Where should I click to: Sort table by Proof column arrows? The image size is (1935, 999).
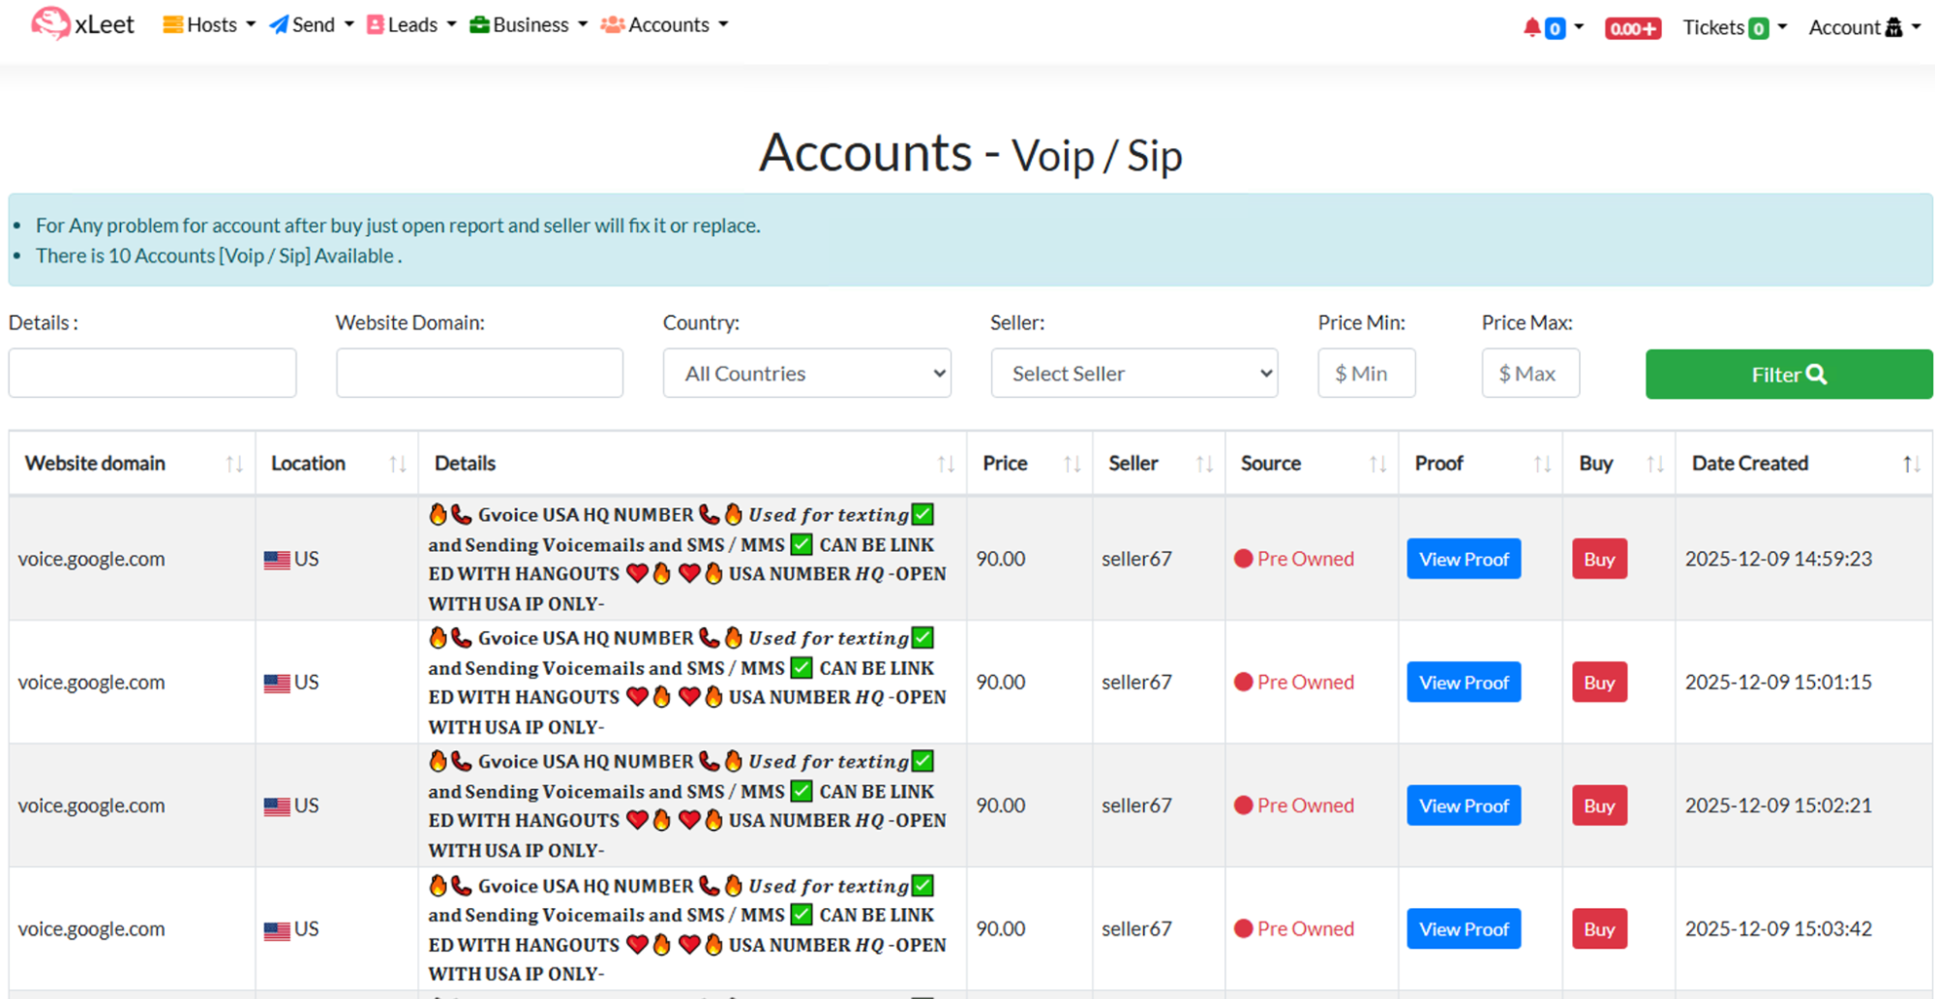[1542, 464]
